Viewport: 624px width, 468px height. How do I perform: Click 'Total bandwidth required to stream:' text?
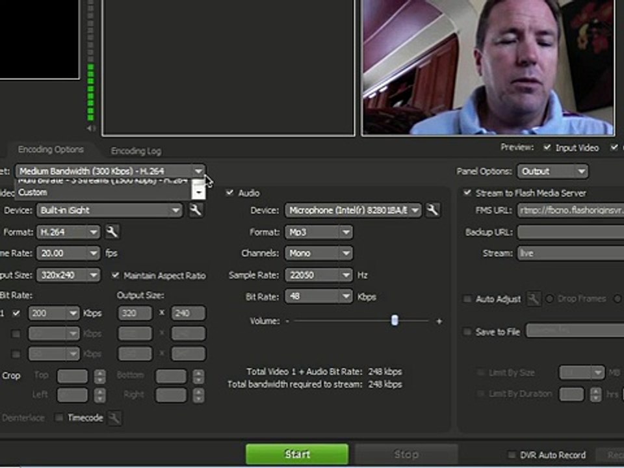pos(295,384)
